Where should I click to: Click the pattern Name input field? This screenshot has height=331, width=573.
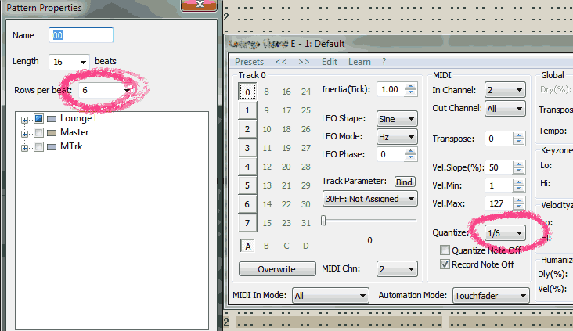tap(81, 35)
